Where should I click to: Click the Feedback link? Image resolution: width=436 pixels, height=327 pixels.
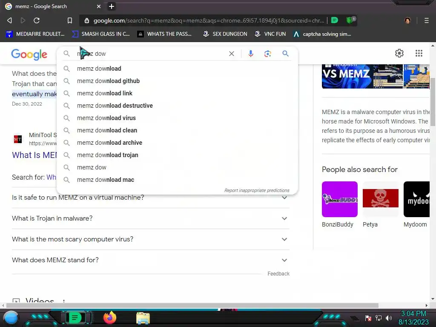pyautogui.click(x=278, y=274)
